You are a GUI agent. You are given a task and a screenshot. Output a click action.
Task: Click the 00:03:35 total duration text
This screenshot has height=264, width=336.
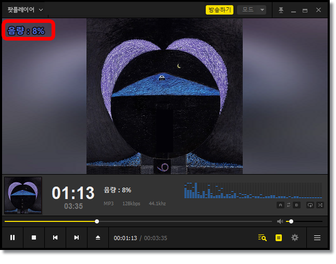[x=155, y=238]
